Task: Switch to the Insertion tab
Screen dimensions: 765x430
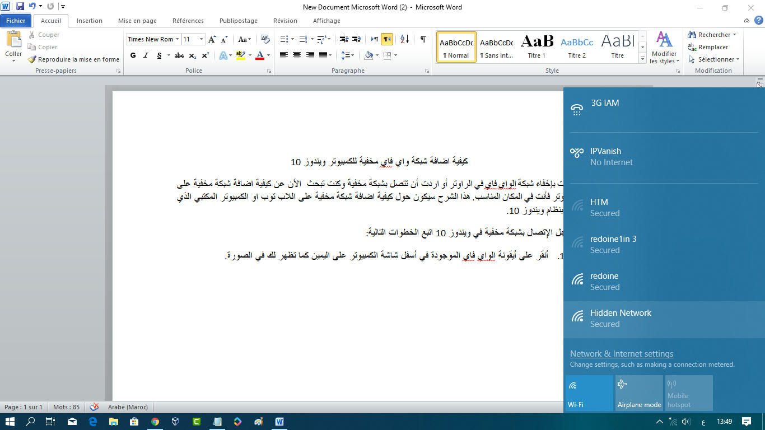Action: pos(90,21)
